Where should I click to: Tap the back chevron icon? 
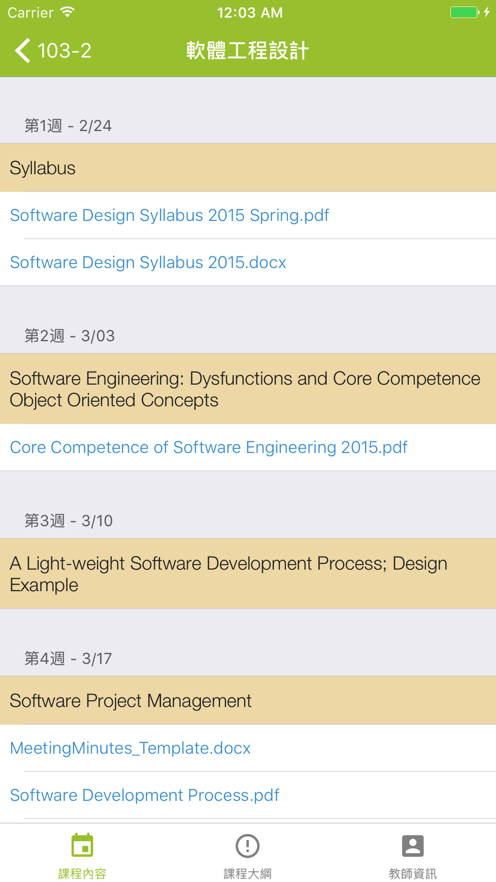tap(22, 51)
